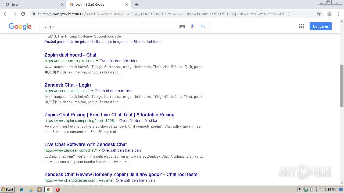The height and width of the screenshot is (193, 344).
Task: Translate zopim.com pricing result page
Action: (139, 121)
